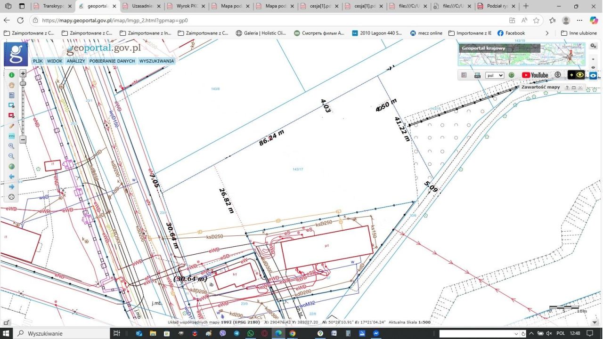Open '2010 Lagoon 440 S...' bookmark

point(376,33)
